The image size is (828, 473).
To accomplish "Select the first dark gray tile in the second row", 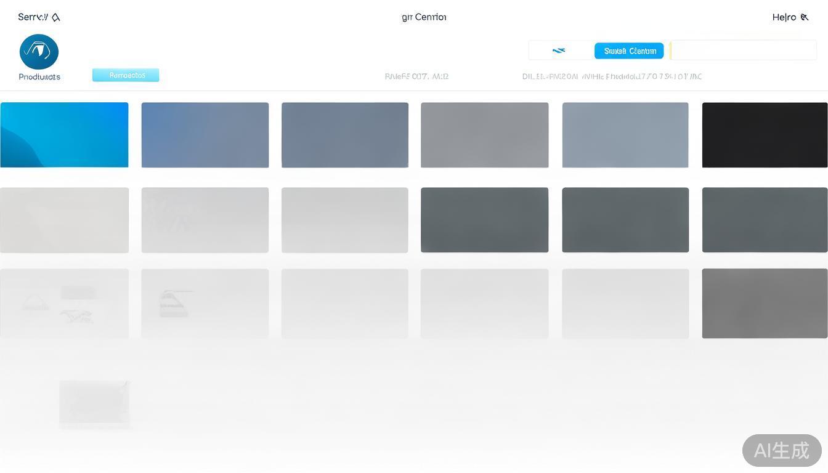I will click(x=484, y=220).
